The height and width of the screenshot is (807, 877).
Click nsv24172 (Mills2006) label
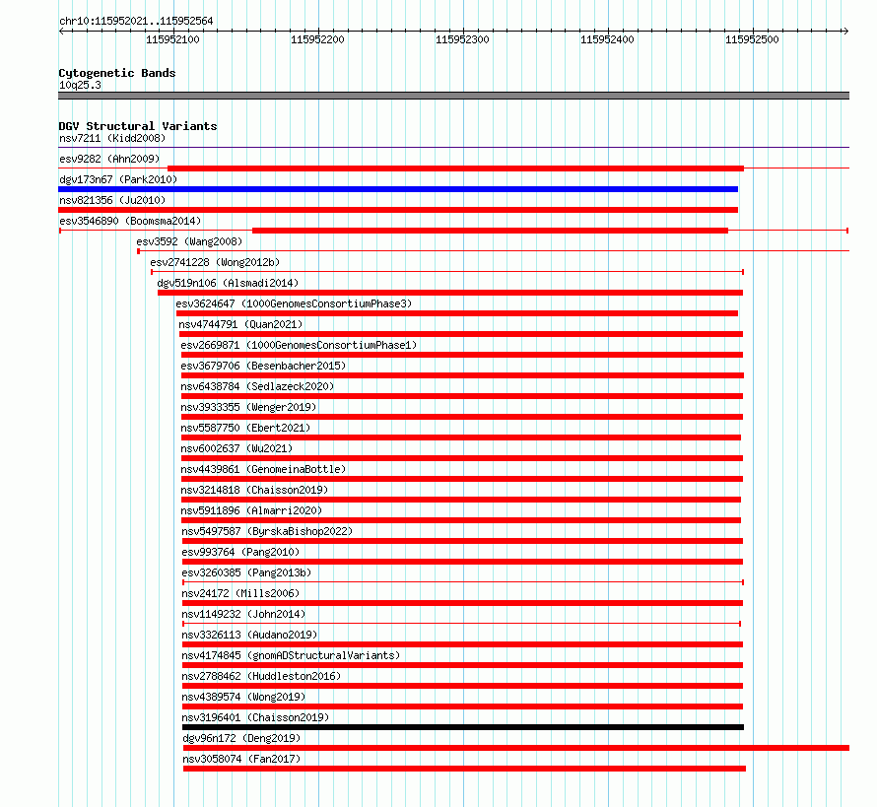pos(240,593)
